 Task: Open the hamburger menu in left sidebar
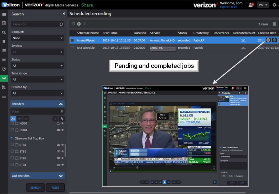(4, 14)
